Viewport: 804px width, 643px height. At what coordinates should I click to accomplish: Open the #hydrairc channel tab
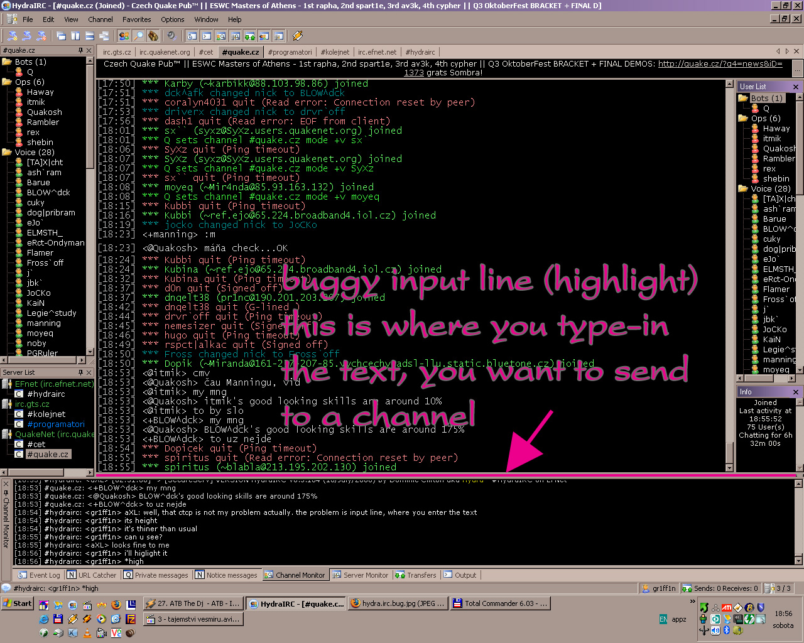(x=420, y=52)
